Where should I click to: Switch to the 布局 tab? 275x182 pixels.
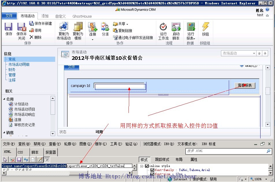[179, 159]
